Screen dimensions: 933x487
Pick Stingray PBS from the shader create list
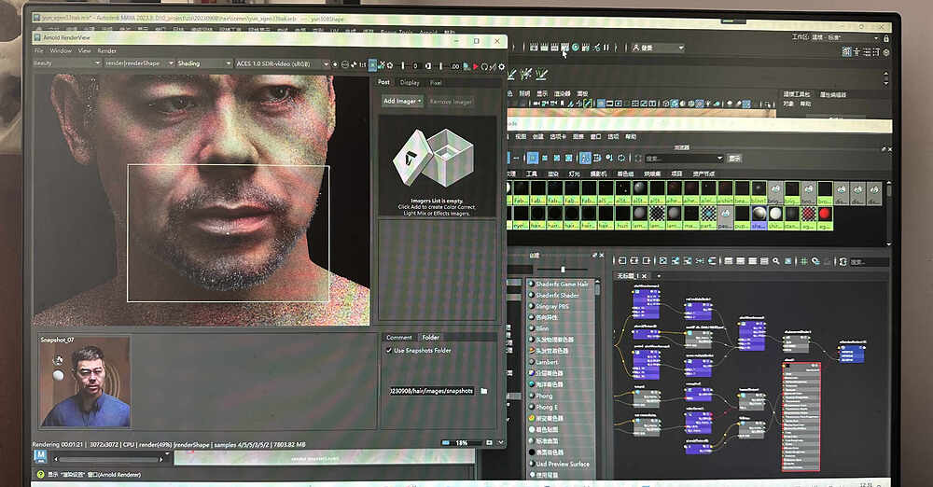552,306
